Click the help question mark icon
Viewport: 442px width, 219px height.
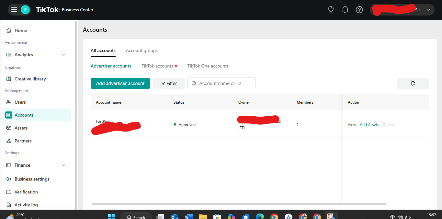click(359, 10)
